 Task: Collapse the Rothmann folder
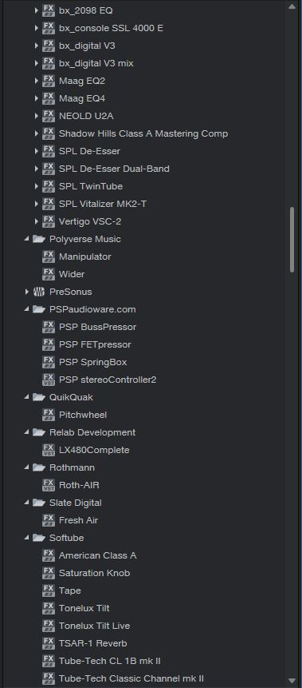tap(27, 467)
